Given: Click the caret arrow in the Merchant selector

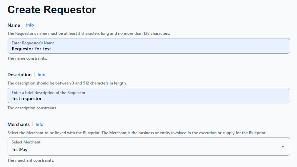Looking at the screenshot, I should (x=283, y=146).
